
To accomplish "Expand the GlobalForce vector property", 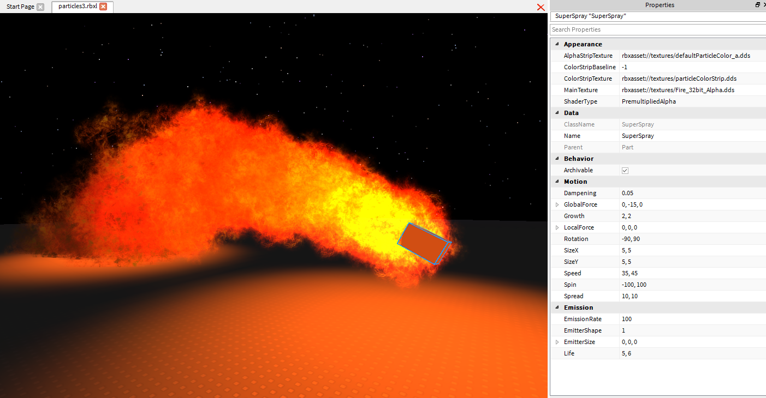I will (x=557, y=204).
